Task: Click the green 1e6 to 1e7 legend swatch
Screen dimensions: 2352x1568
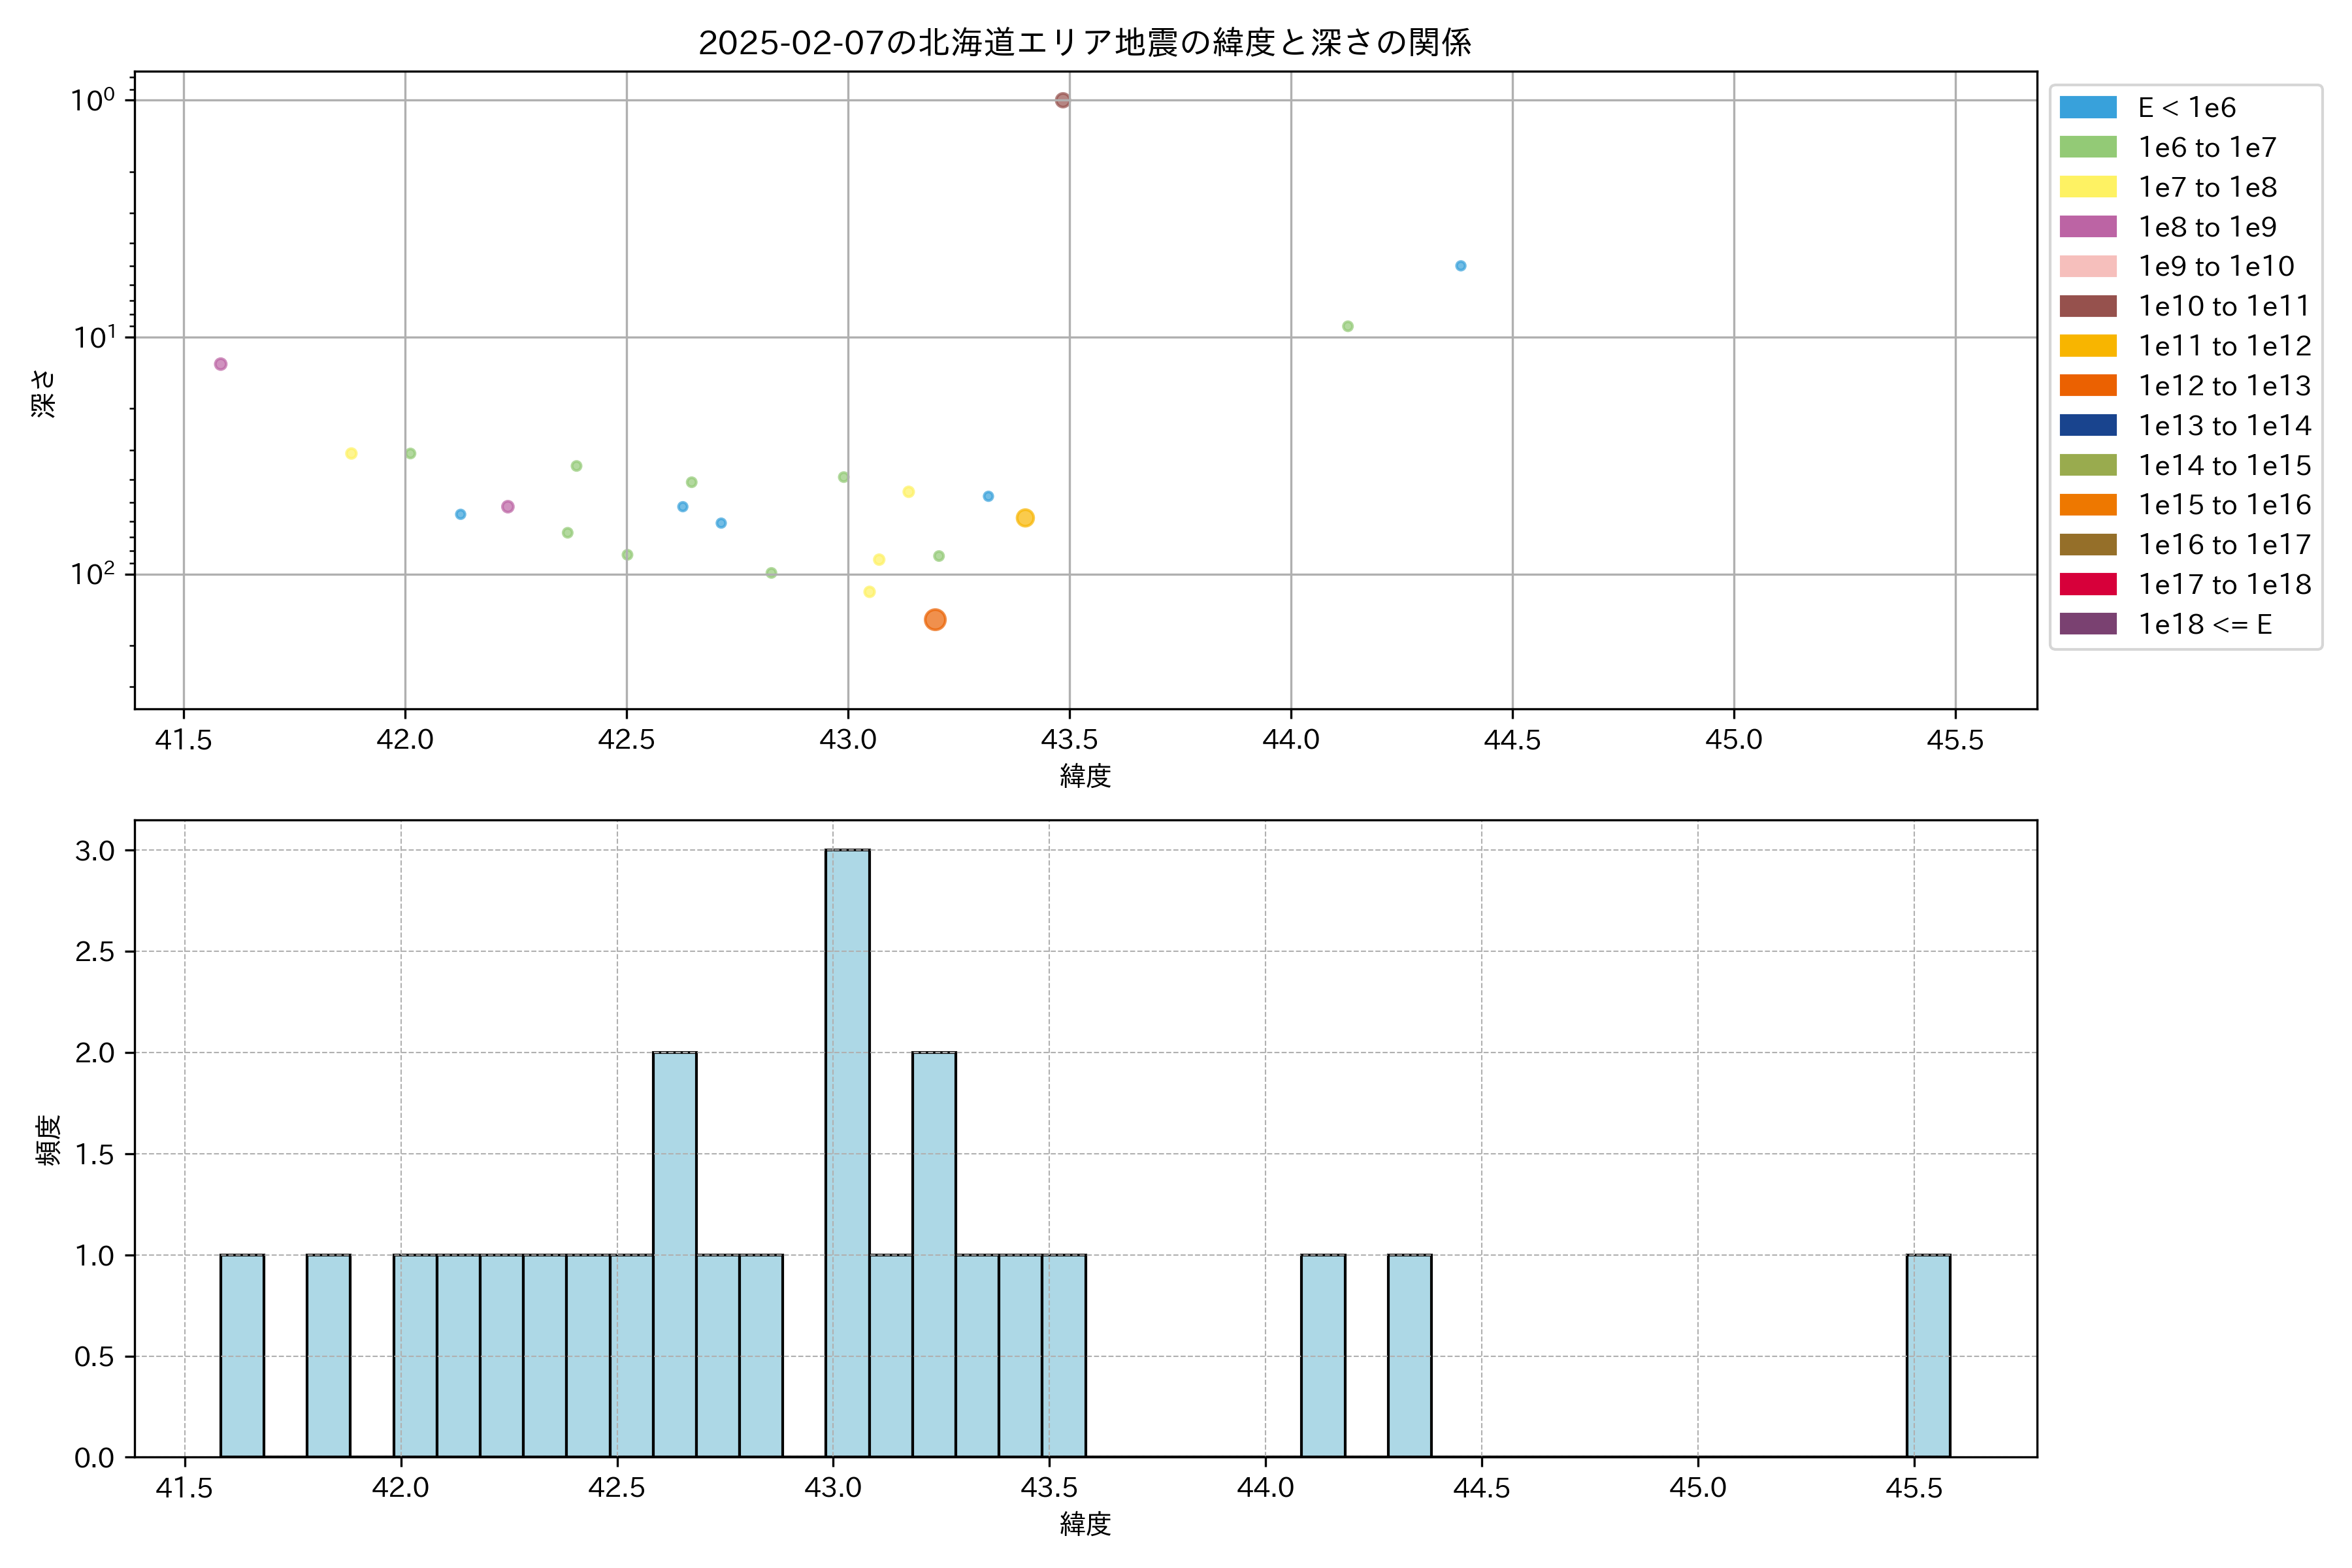Action: tap(2087, 147)
